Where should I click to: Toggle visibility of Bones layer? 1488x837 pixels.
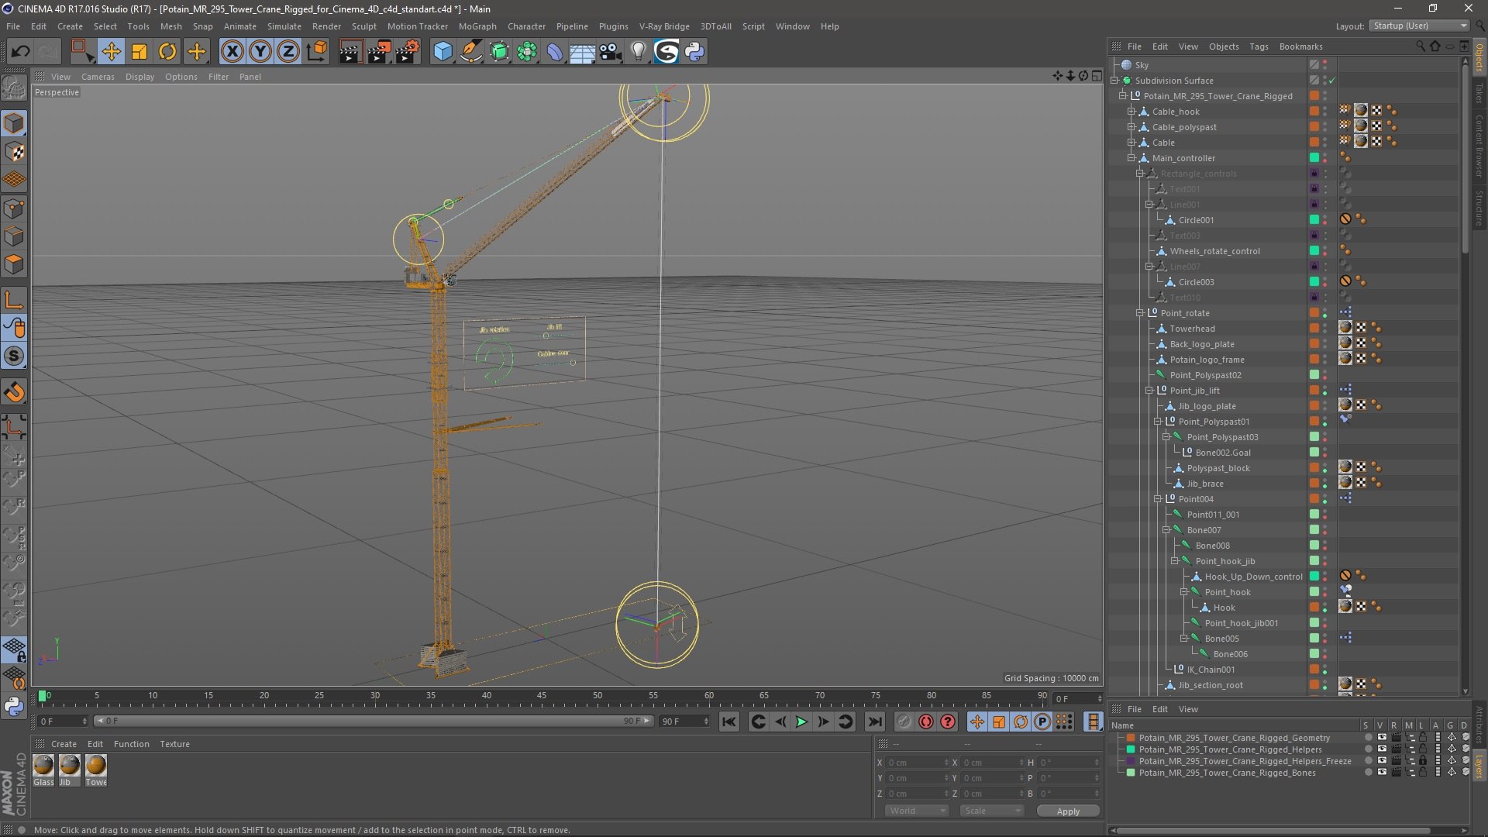[x=1381, y=773]
